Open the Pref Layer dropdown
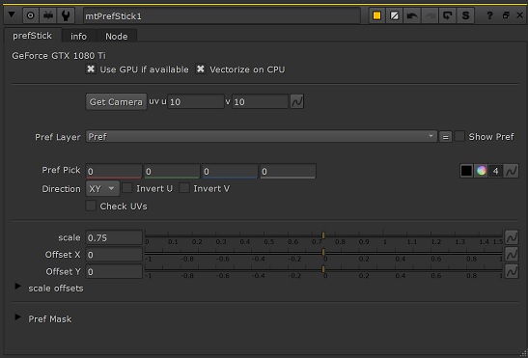Image resolution: width=528 pixels, height=358 pixels. [x=262, y=136]
